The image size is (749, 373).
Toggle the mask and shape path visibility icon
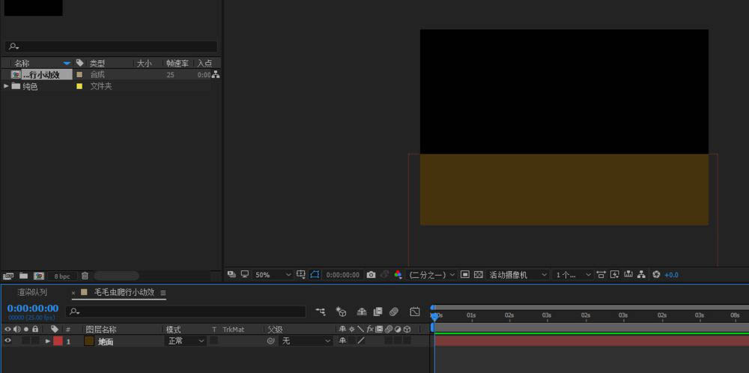(315, 275)
